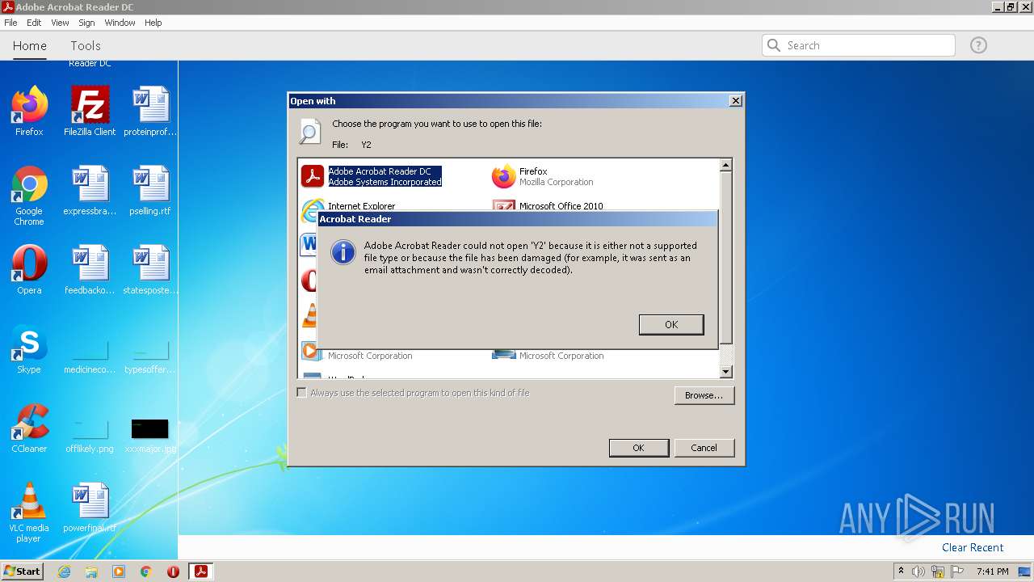The image size is (1034, 582).
Task: Cancel the Open with dialog
Action: pyautogui.click(x=704, y=448)
